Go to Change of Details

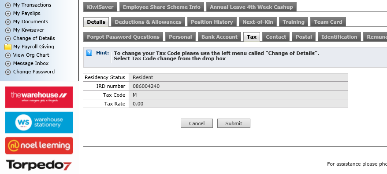[x=34, y=38]
